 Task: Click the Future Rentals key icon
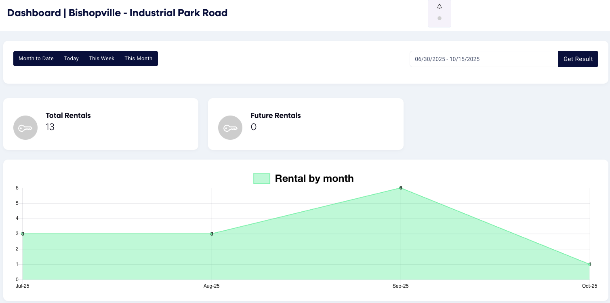coord(230,128)
